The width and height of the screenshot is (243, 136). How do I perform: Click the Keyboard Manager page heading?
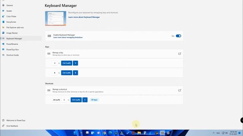pyautogui.click(x=61, y=6)
